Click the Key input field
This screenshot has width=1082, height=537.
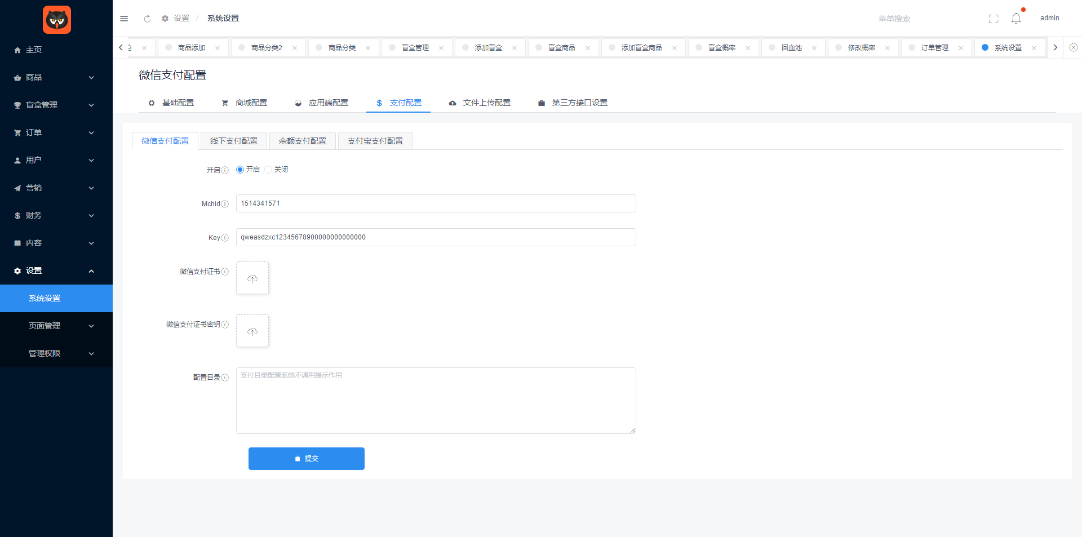[436, 237]
